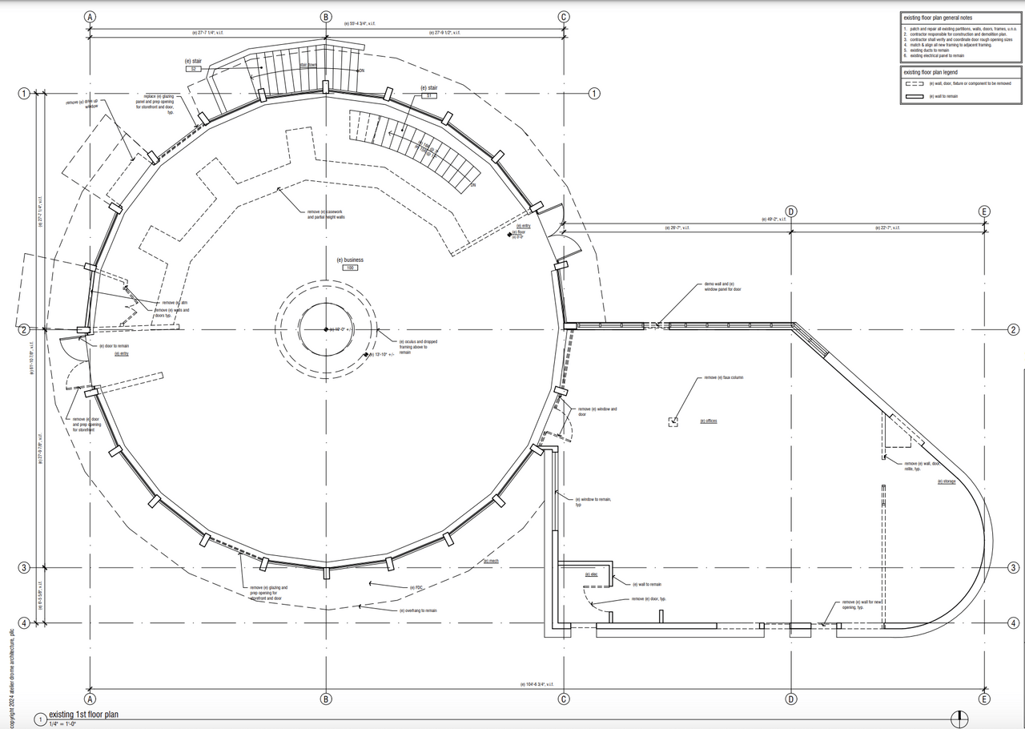
Task: Click the 1/4" = 1'-0" scale text
Action: (x=62, y=723)
